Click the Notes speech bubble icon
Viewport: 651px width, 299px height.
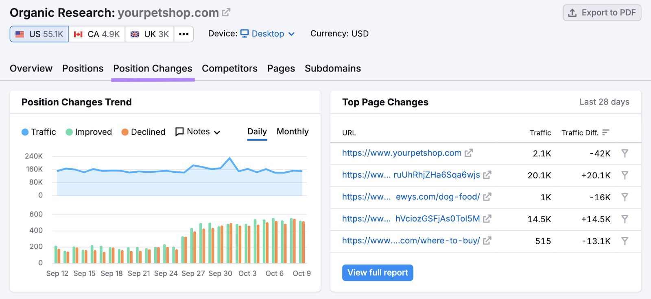[x=179, y=132]
